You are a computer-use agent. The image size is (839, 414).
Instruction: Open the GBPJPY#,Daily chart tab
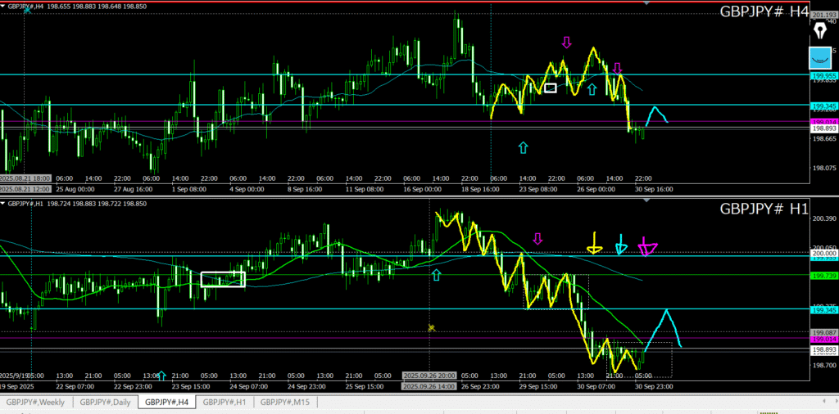pos(106,402)
